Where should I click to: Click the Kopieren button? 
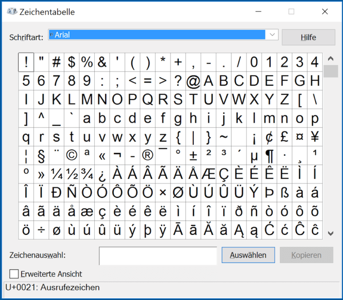click(x=306, y=255)
